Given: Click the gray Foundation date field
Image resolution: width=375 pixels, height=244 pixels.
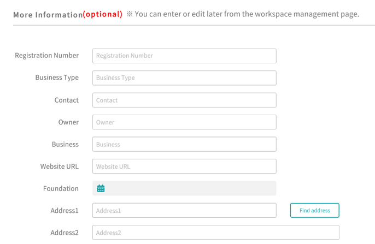Looking at the screenshot, I should [x=184, y=188].
